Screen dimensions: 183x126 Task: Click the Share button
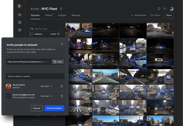coord(169,15)
